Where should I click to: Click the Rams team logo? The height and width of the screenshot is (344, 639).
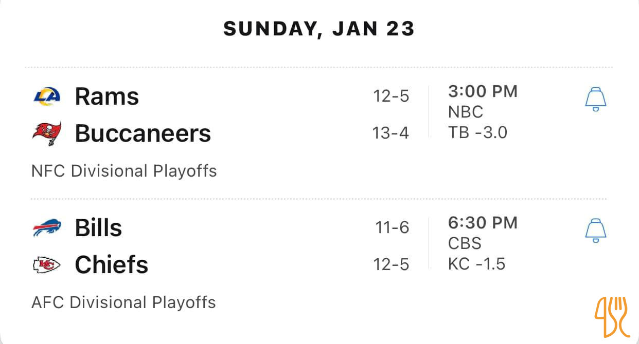click(x=47, y=96)
